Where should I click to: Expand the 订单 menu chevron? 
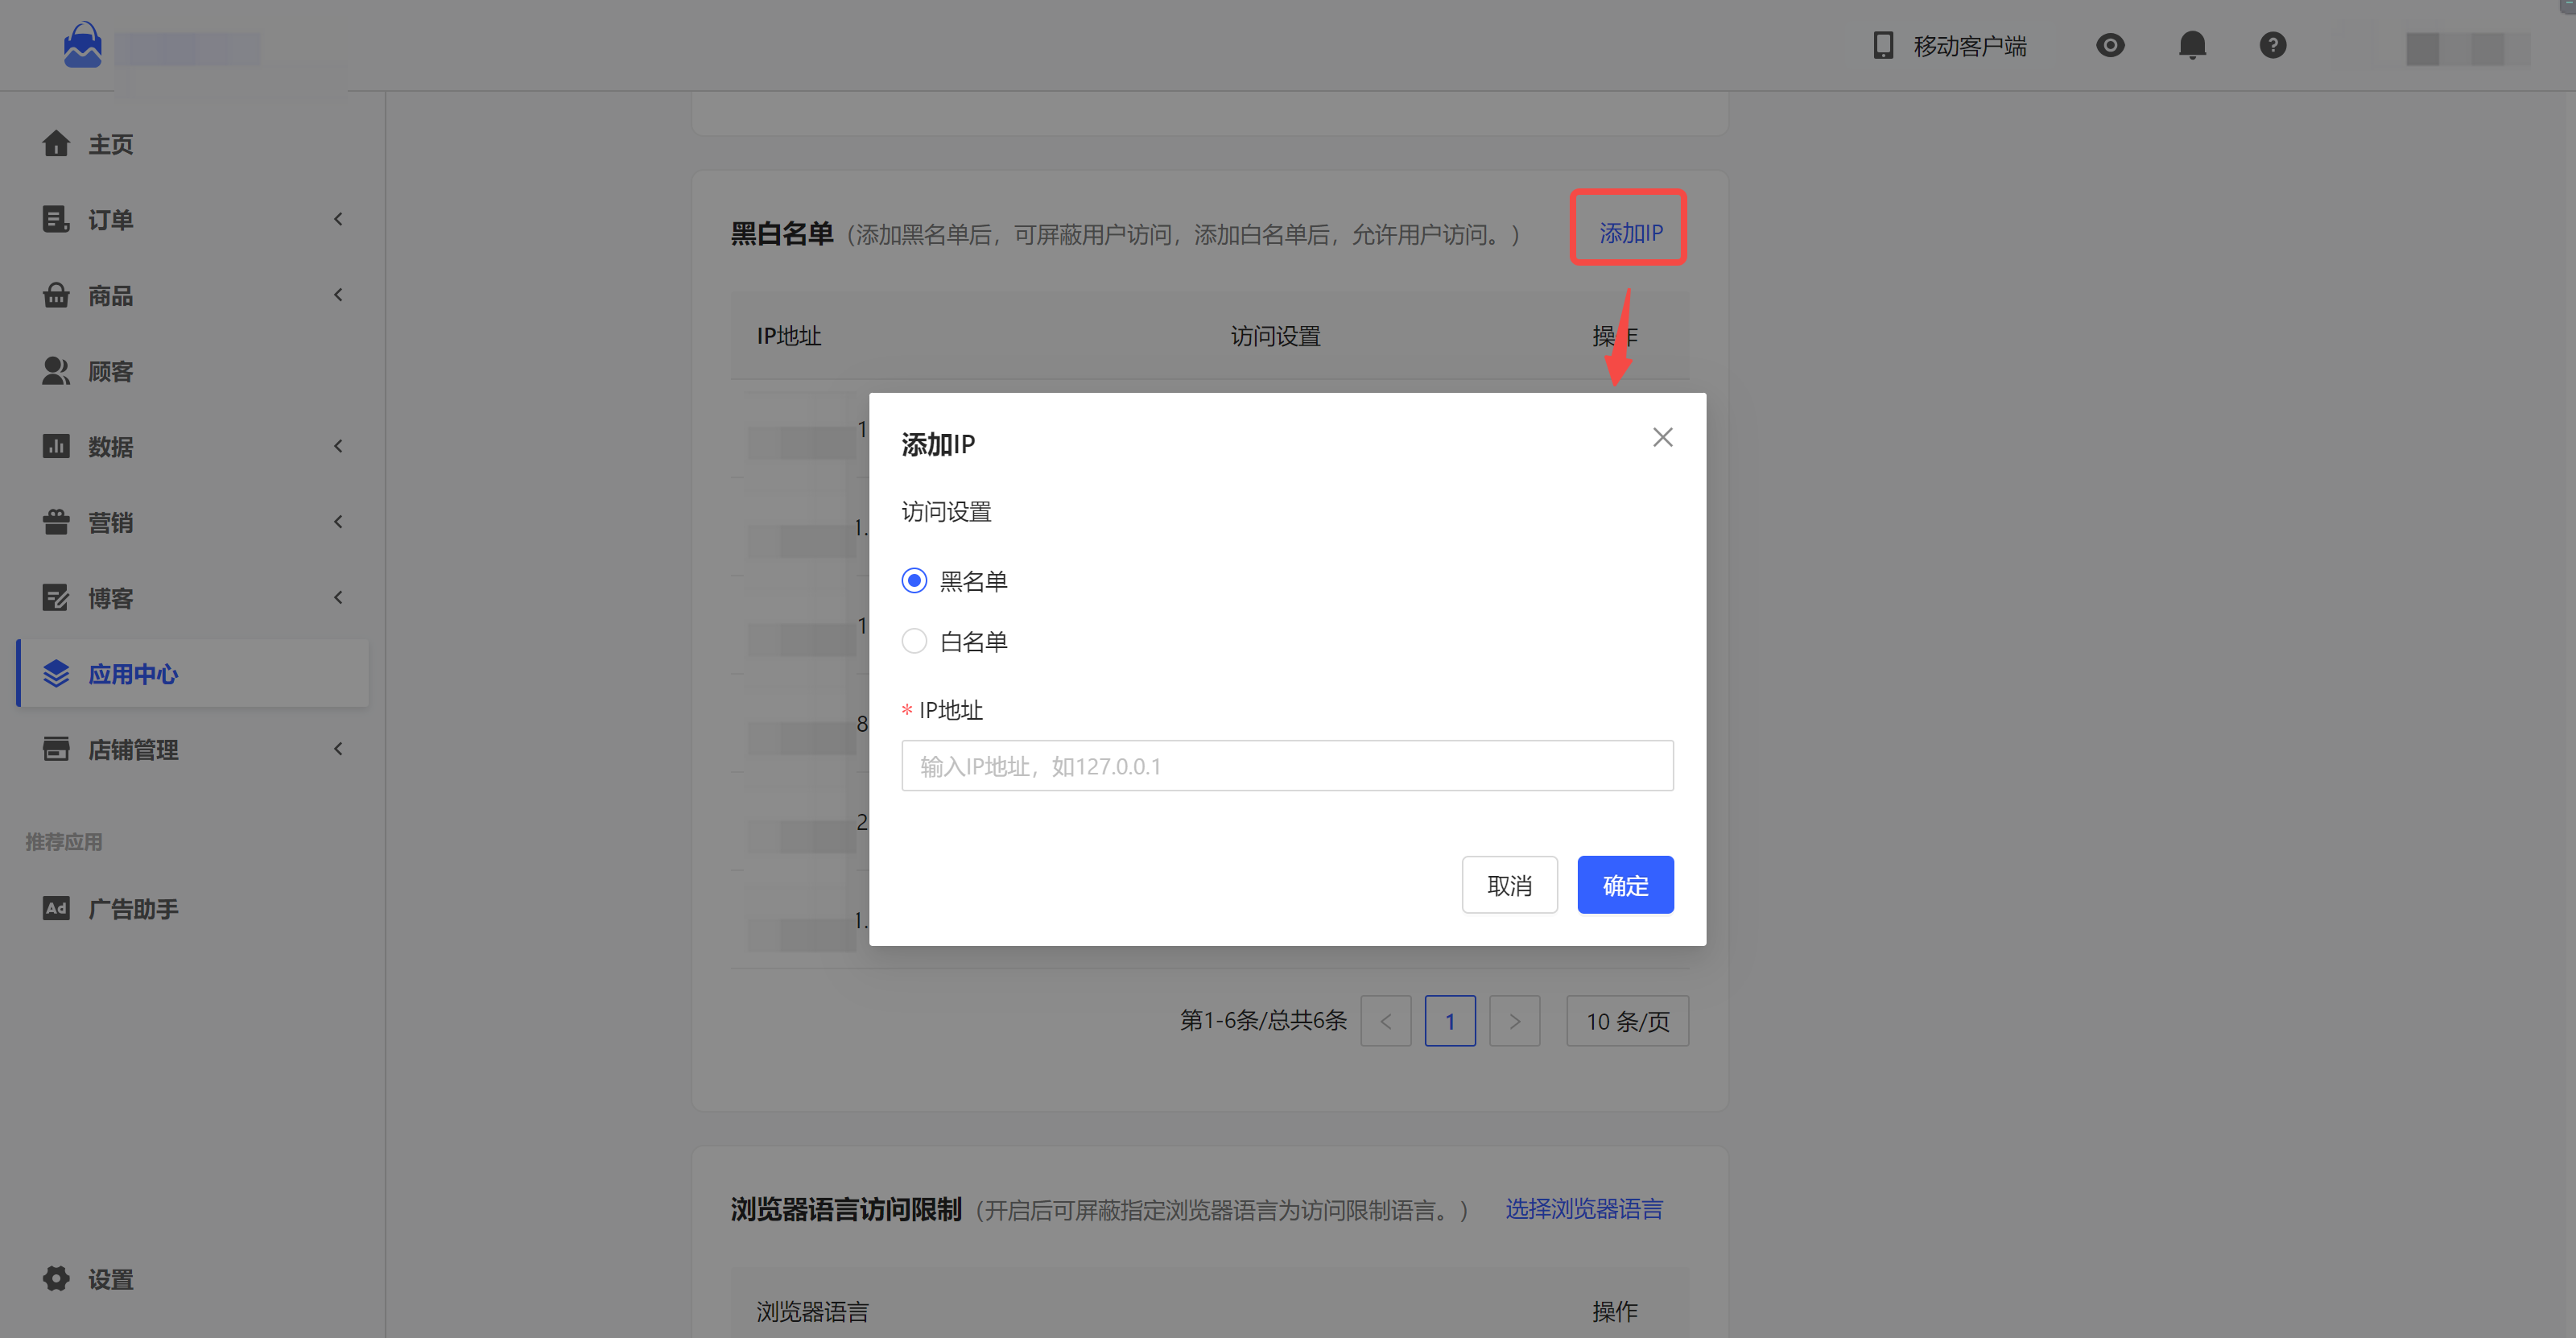338,219
